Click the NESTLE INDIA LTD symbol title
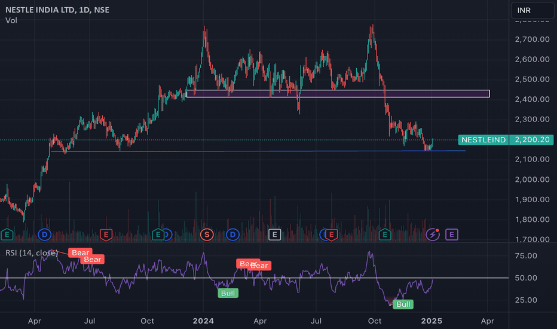557x329 pixels. pyautogui.click(x=57, y=10)
